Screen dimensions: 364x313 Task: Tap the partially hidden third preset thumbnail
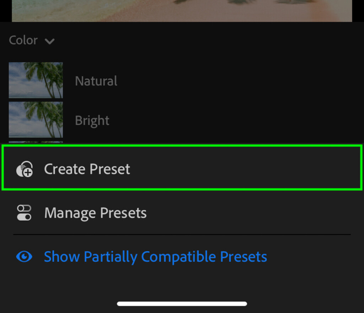point(36,142)
